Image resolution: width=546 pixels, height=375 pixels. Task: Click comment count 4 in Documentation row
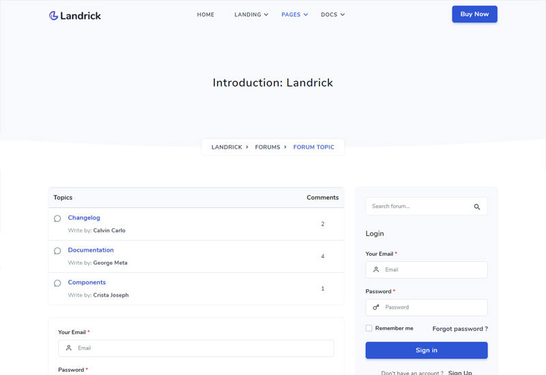323,256
